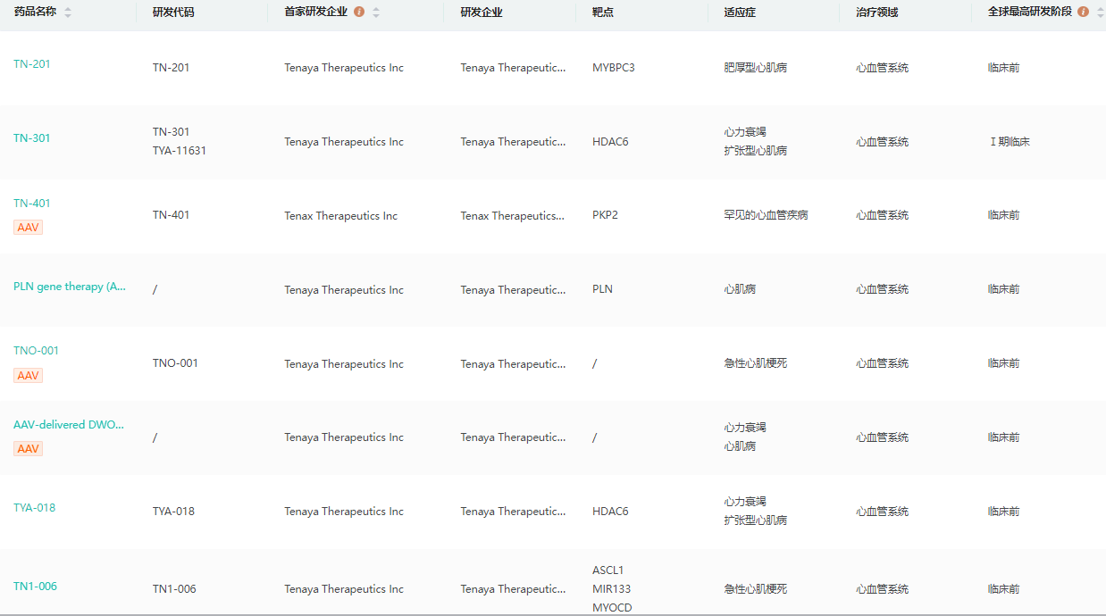
Task: Click 治疗领域 column header
Action: (877, 12)
